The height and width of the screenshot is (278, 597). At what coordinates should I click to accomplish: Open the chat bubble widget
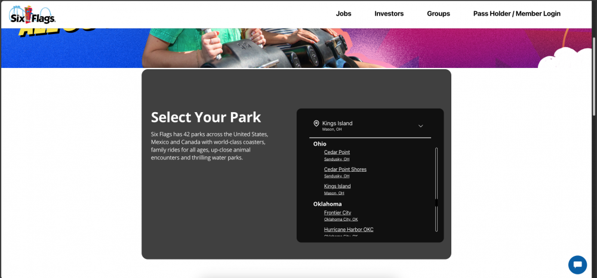[577, 264]
